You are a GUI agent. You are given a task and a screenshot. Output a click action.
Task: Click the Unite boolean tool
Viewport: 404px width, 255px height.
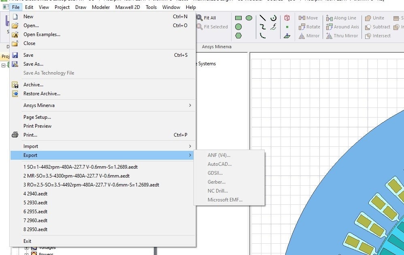[375, 18]
